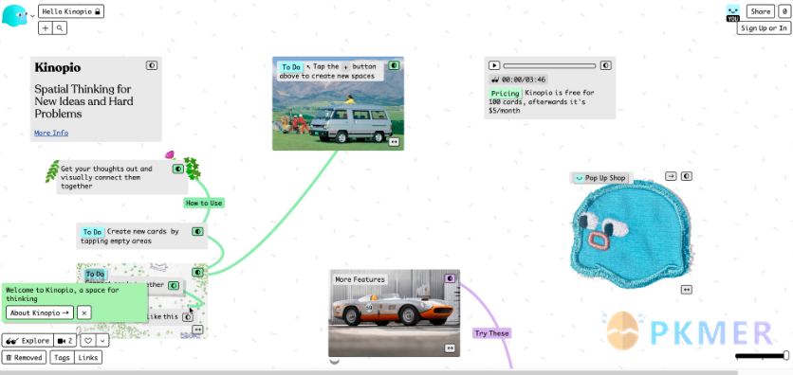
Task: Click resize handle under the blue patch image
Action: [x=687, y=290]
